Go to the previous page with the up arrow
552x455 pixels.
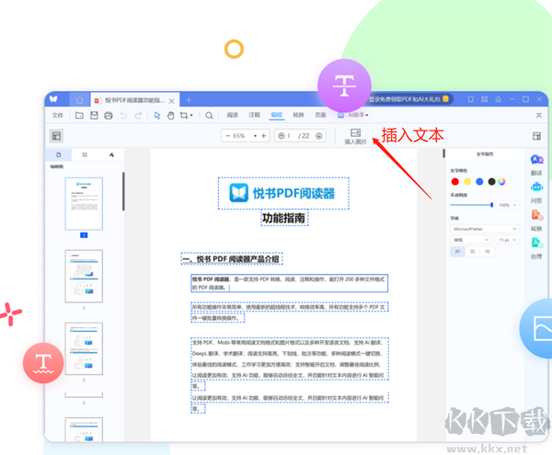click(x=282, y=136)
